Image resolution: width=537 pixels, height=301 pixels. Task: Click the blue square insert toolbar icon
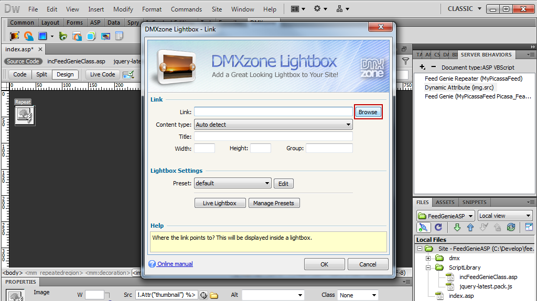pos(42,36)
